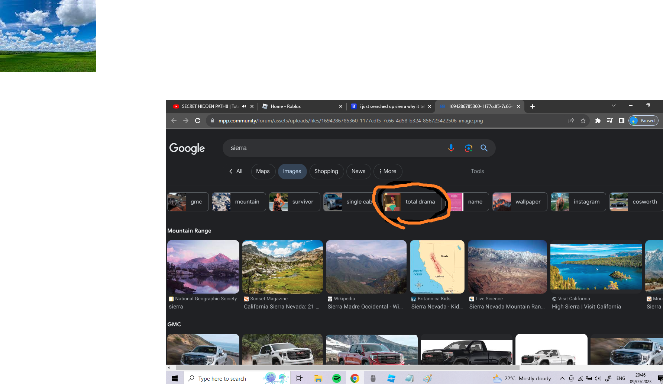Expand the tab search dropdown arrow

click(x=614, y=106)
